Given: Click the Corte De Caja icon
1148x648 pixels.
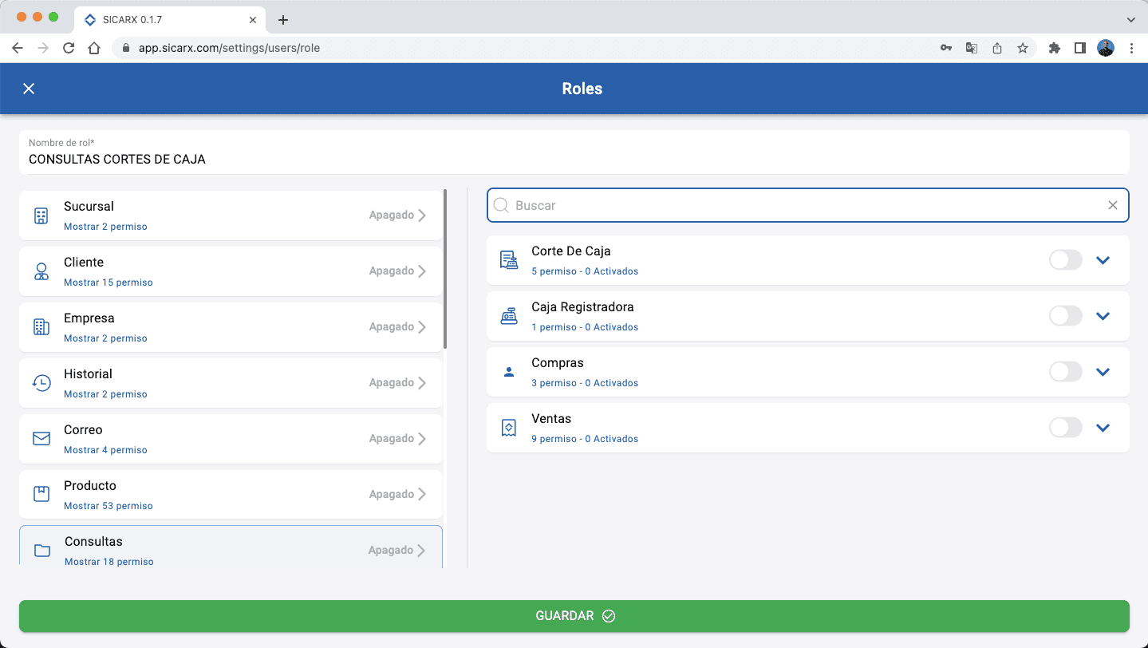Looking at the screenshot, I should click(x=508, y=260).
